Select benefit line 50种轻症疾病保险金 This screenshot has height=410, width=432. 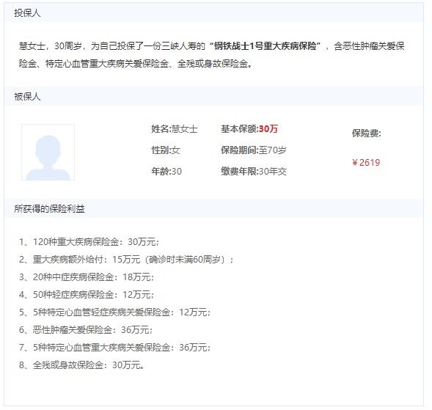click(x=87, y=295)
